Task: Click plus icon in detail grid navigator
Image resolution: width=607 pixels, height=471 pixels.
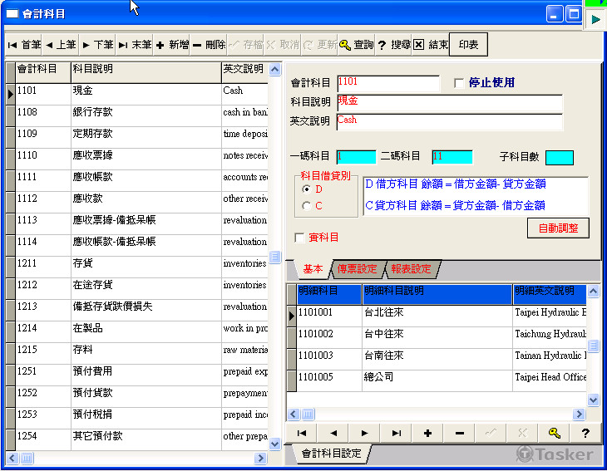Action: (427, 433)
